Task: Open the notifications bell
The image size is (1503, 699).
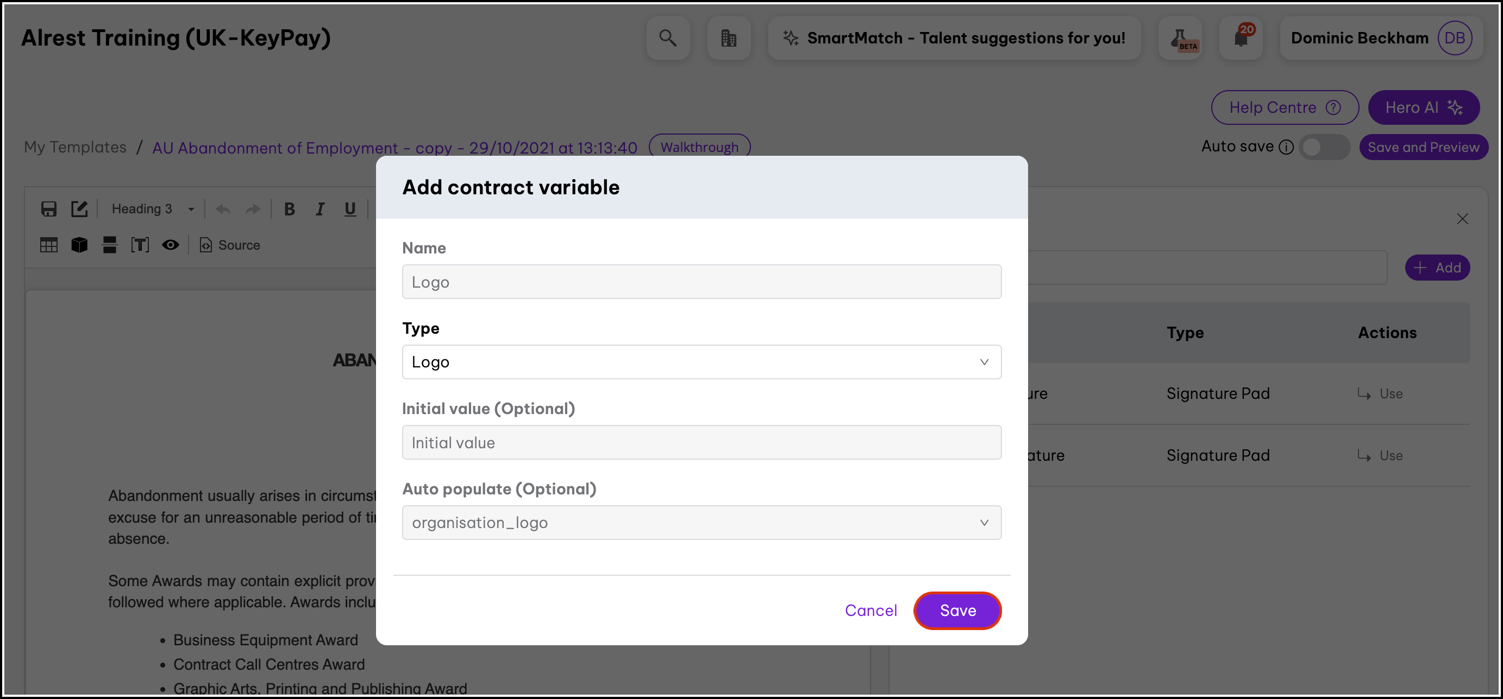Action: pyautogui.click(x=1241, y=39)
